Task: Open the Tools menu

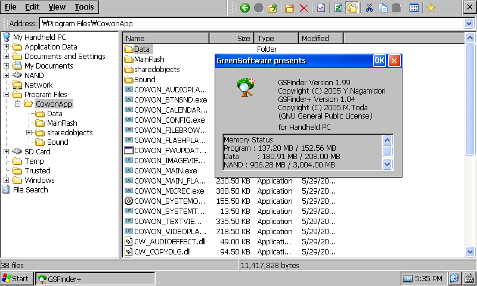Action: click(x=84, y=7)
